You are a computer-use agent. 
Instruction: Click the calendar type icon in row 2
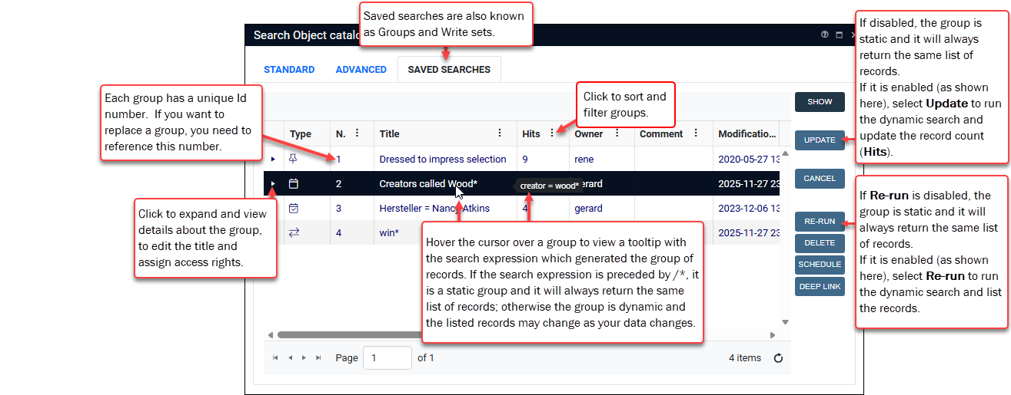293,184
